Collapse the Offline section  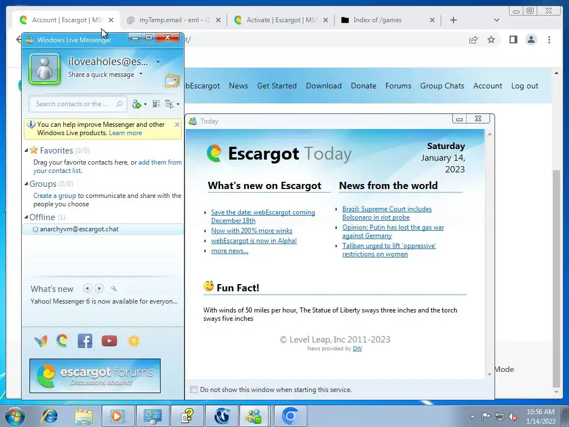pyautogui.click(x=26, y=217)
